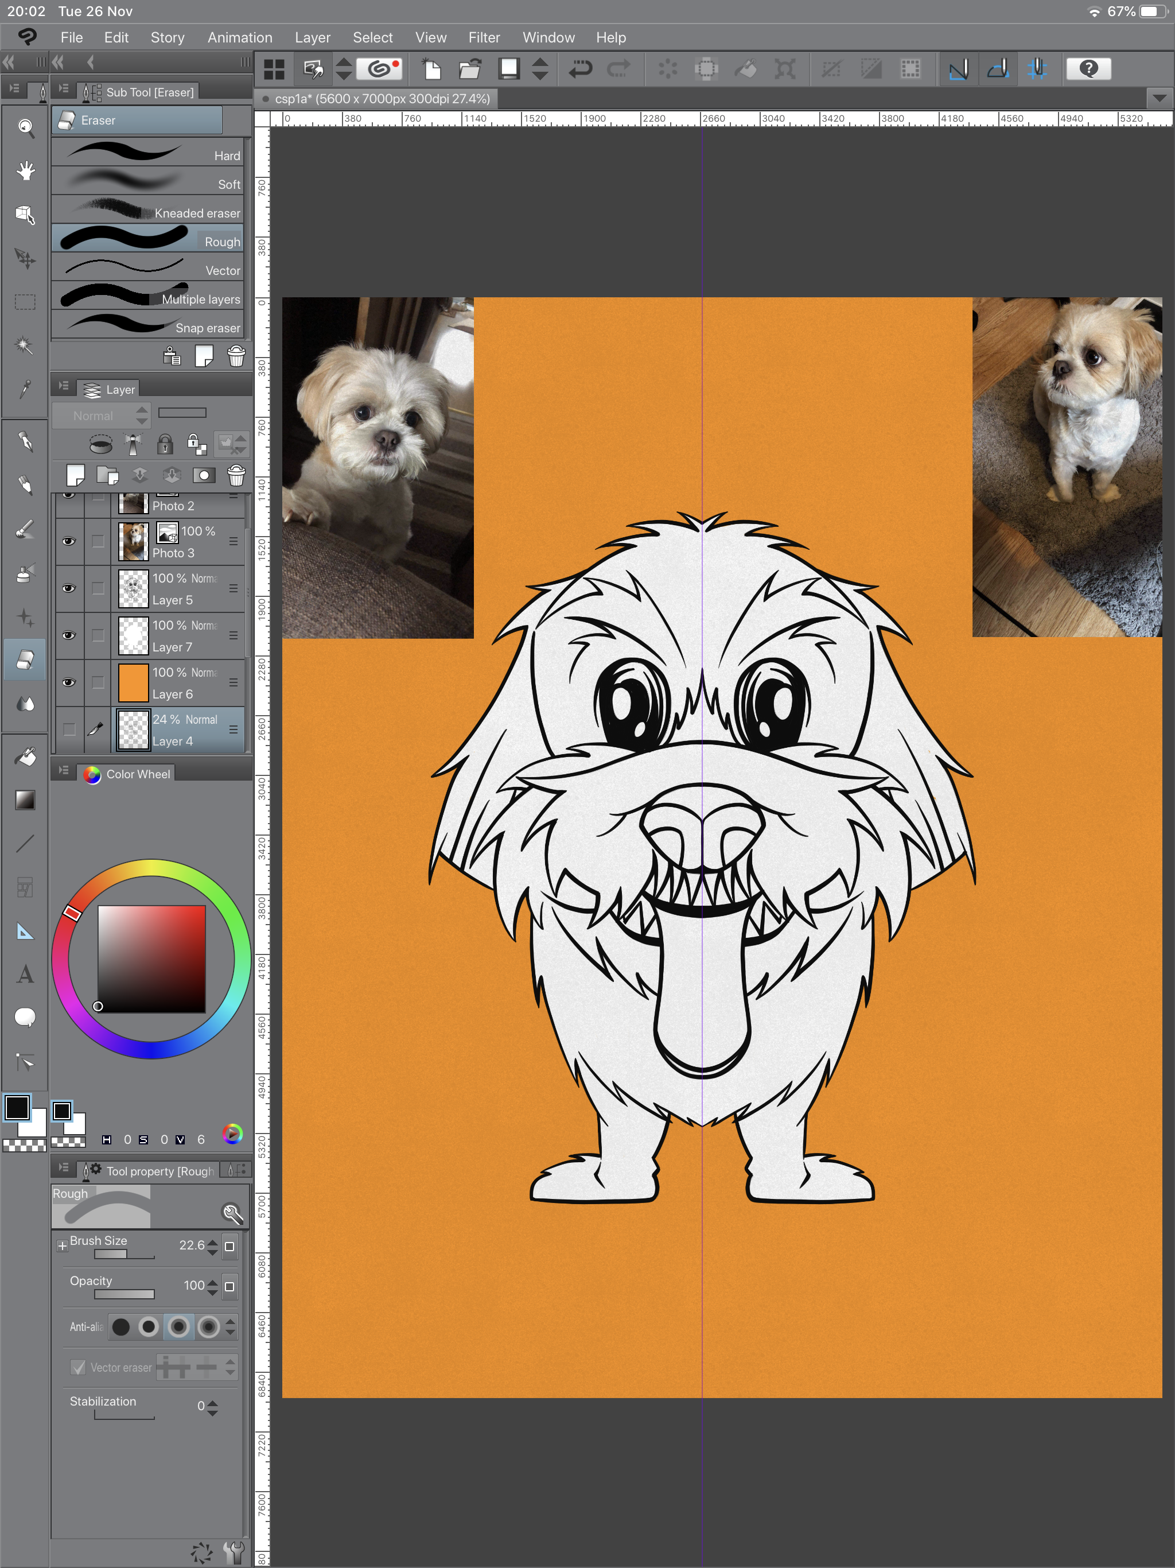Open the Animation menu
1175x1568 pixels.
[240, 37]
